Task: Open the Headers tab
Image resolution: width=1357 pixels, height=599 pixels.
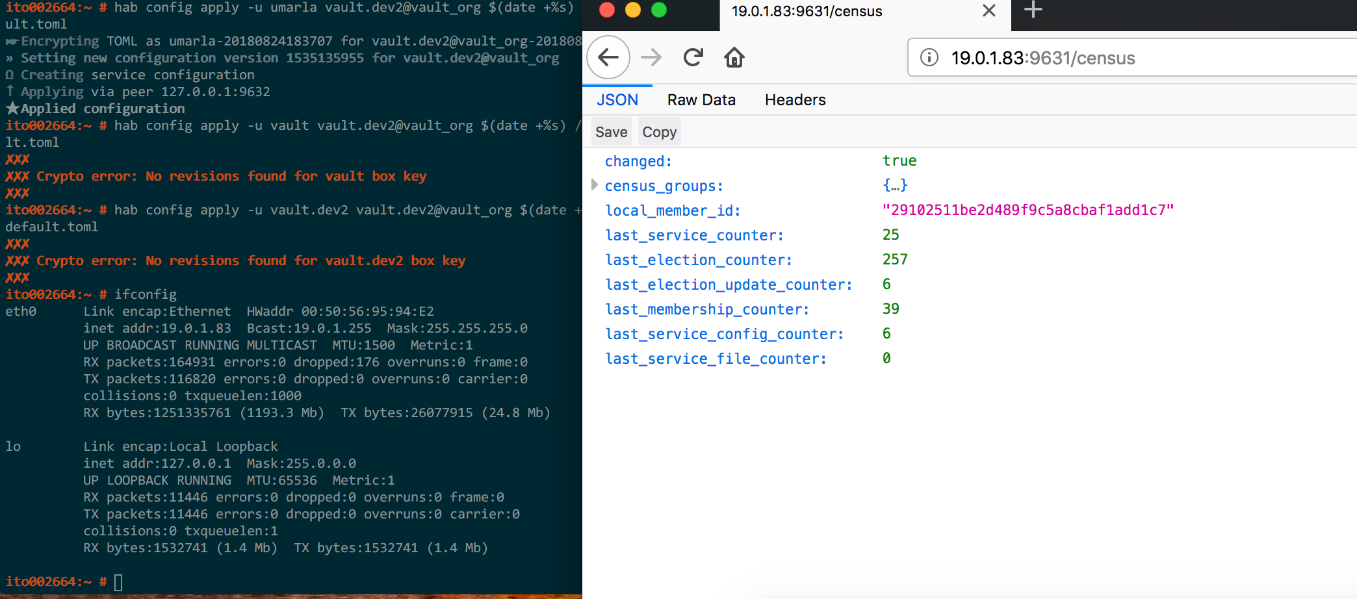Action: pyautogui.click(x=795, y=100)
